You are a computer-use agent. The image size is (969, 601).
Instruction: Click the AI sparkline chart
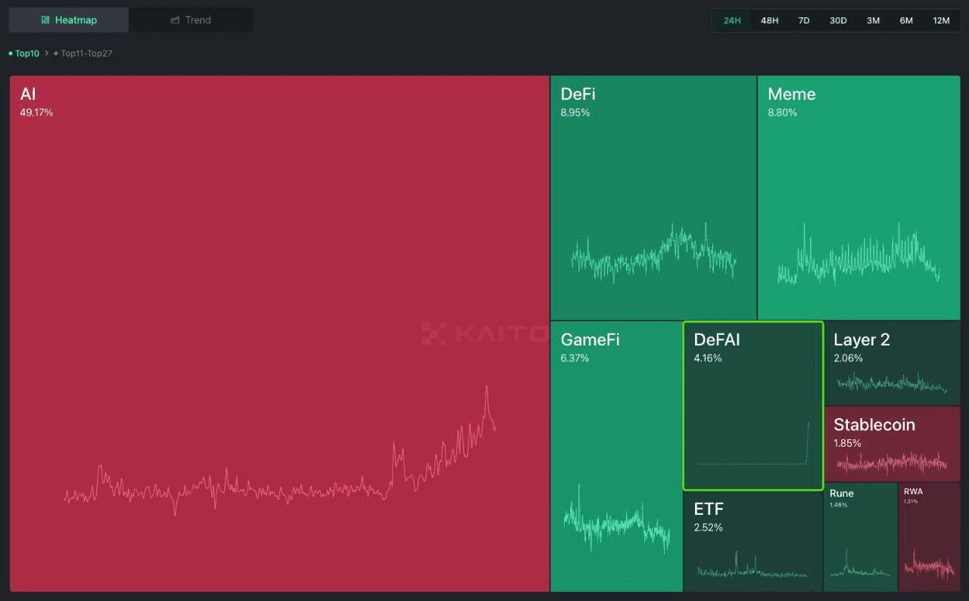(280, 451)
